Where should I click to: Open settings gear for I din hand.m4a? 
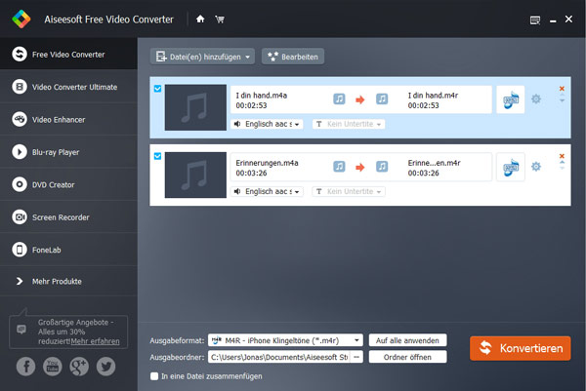point(535,99)
